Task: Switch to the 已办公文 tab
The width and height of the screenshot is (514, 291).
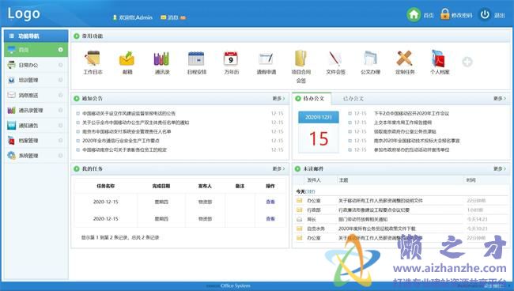Action: click(x=353, y=99)
